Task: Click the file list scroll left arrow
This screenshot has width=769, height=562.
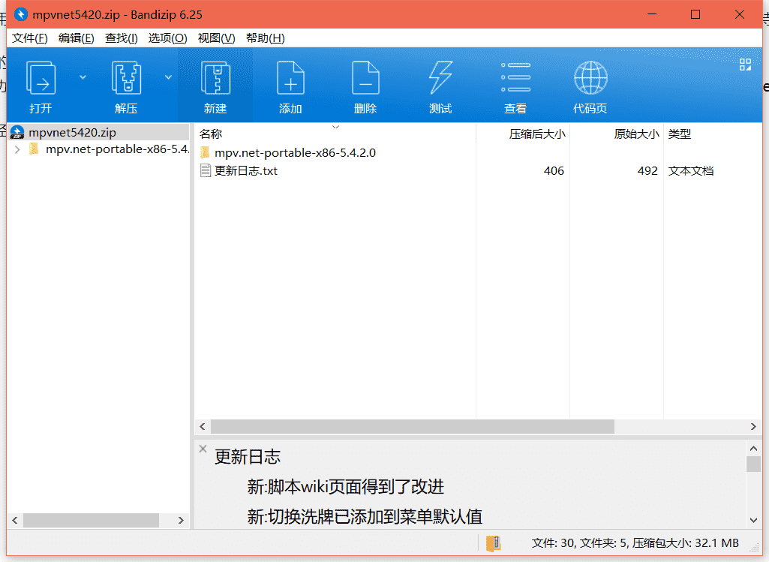Action: click(x=202, y=427)
